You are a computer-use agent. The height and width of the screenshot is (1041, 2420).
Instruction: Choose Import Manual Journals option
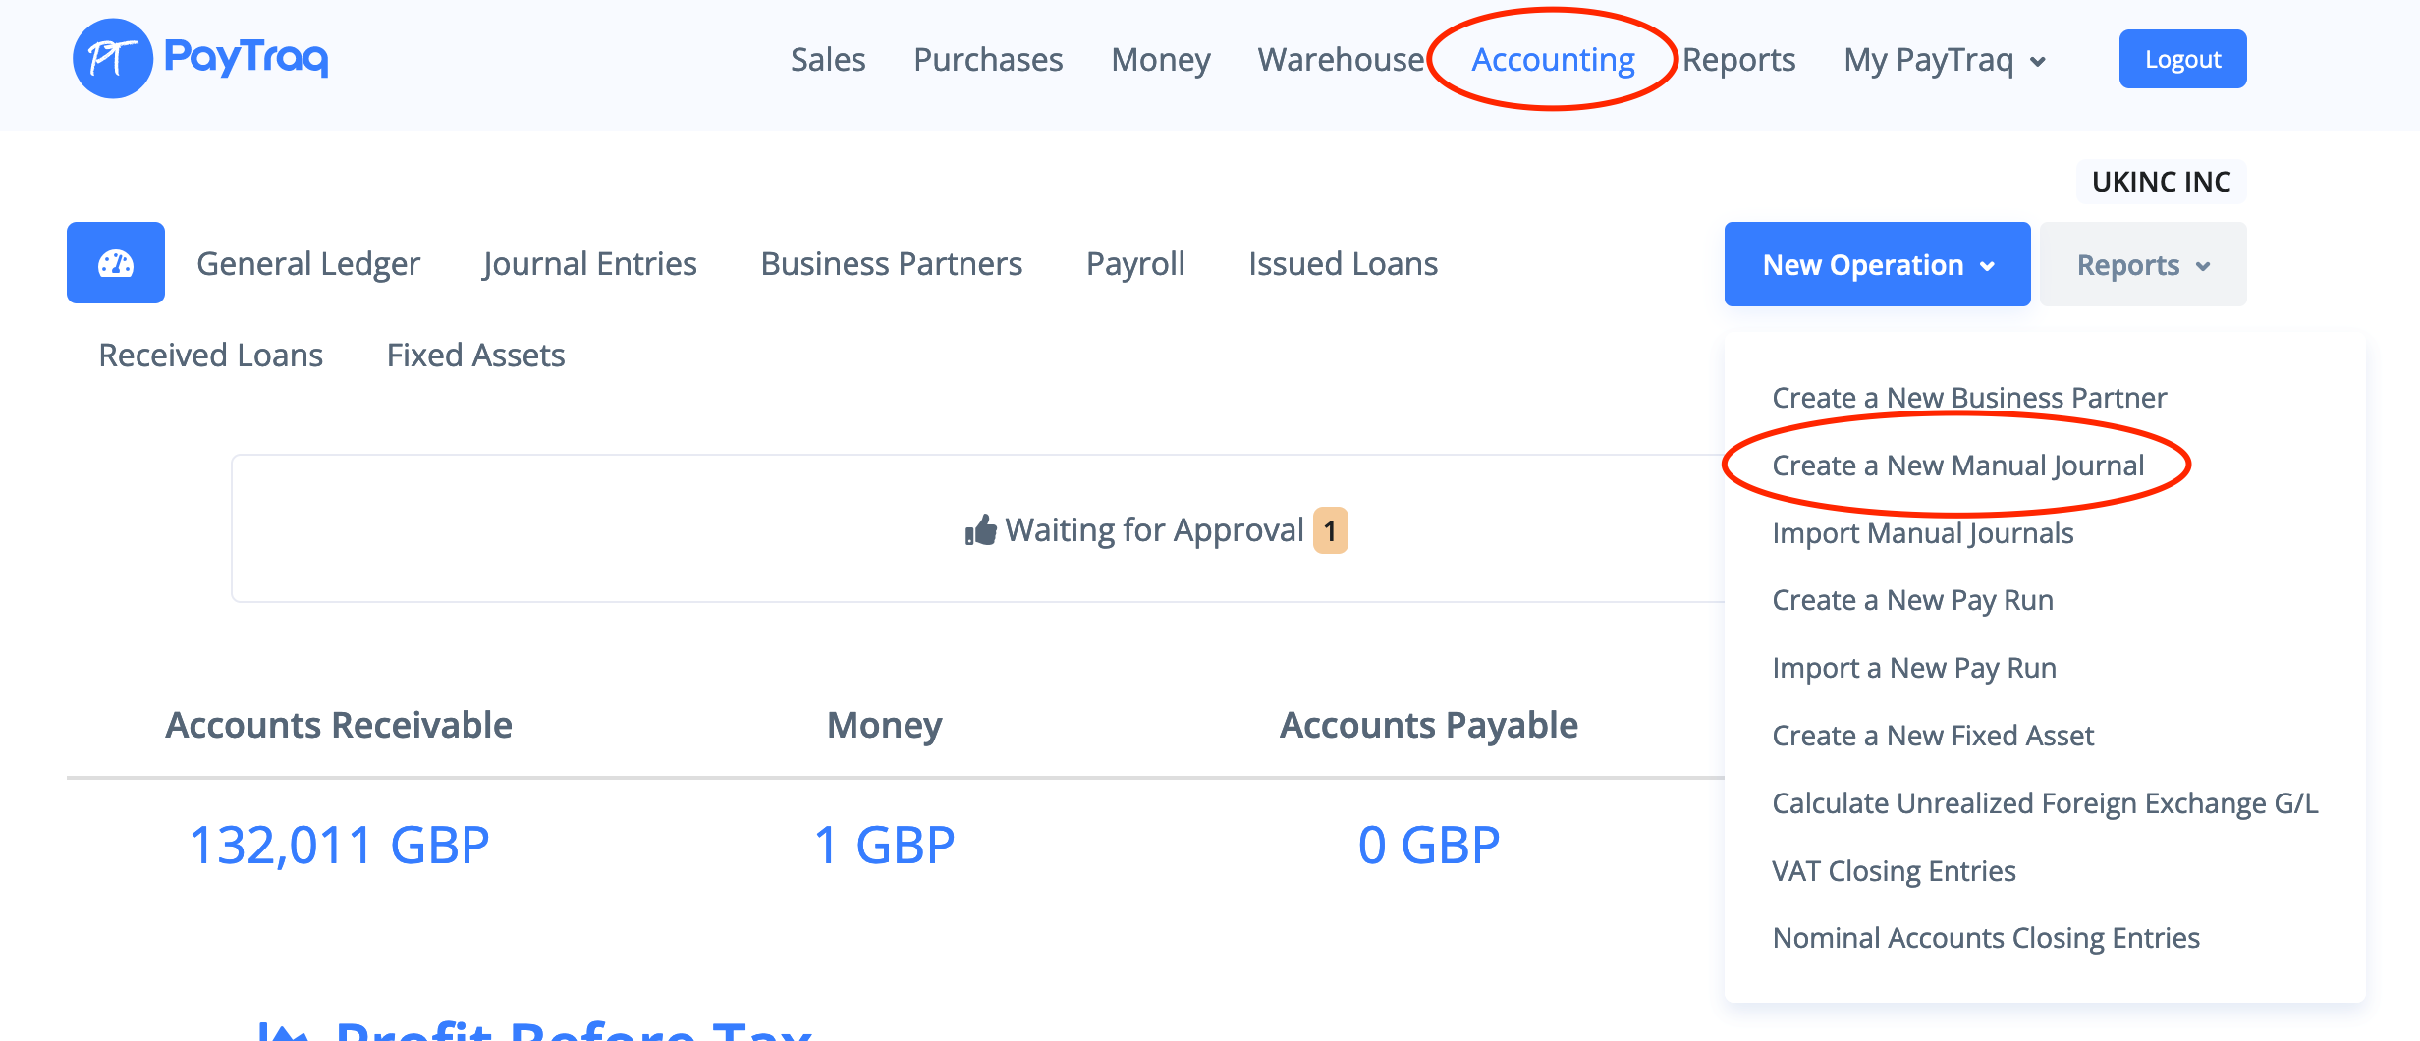(x=1922, y=533)
